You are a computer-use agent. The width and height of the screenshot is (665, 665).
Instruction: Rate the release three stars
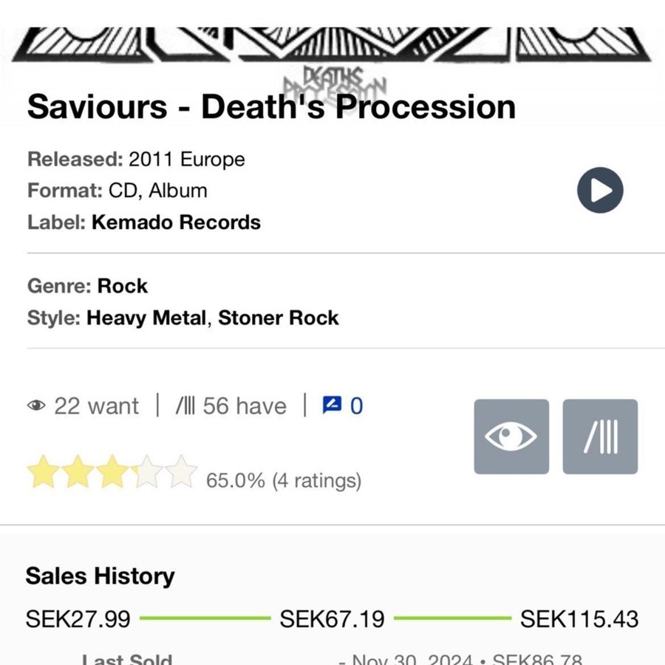tap(112, 472)
